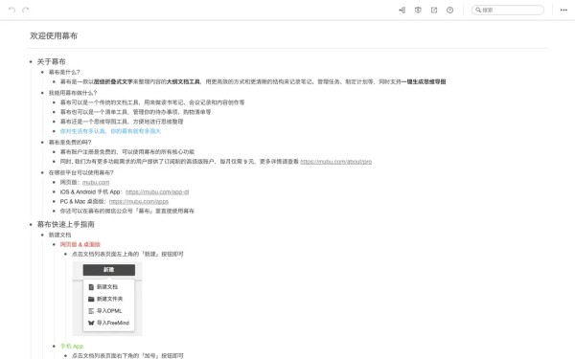Screen dimensions: 575x359
Task: Click line about 清单工具 待办事项
Action: pyautogui.click(x=135, y=112)
